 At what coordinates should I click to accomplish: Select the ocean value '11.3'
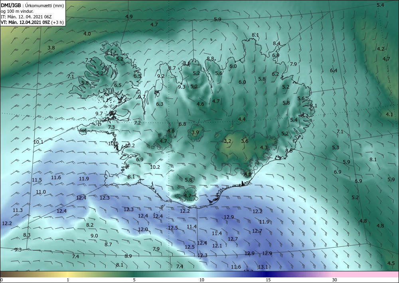tap(18, 210)
